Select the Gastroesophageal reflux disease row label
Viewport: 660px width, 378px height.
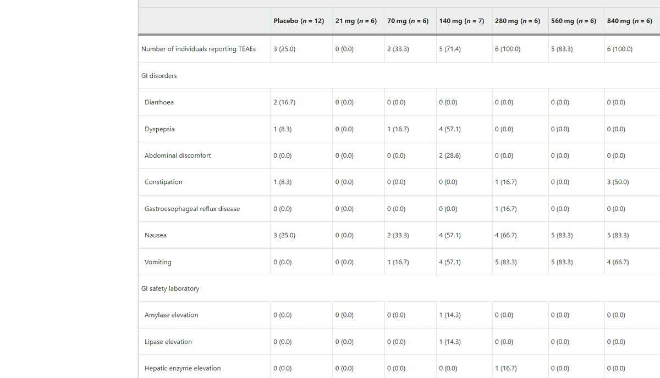(x=191, y=209)
